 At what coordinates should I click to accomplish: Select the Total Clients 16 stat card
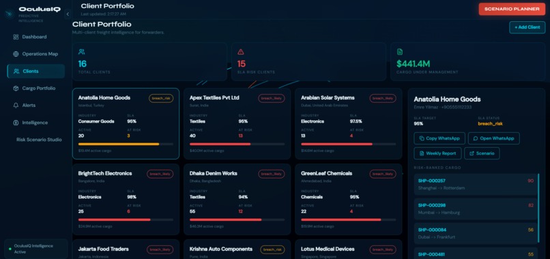149,62
